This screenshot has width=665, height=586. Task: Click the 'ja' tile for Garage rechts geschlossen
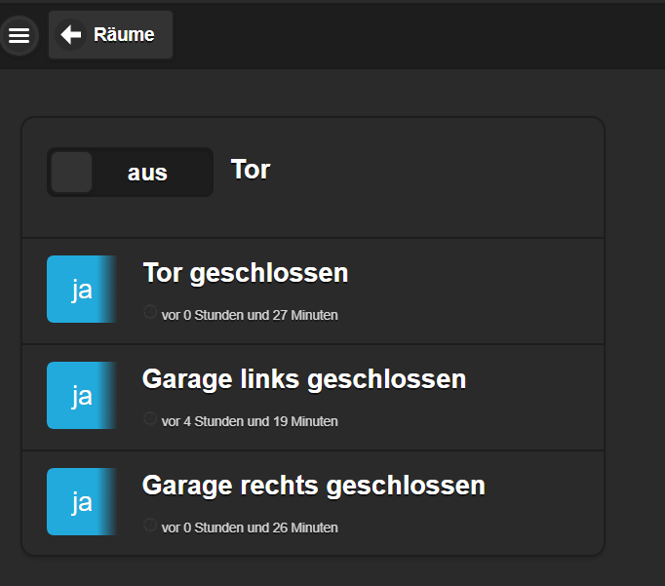click(82, 502)
